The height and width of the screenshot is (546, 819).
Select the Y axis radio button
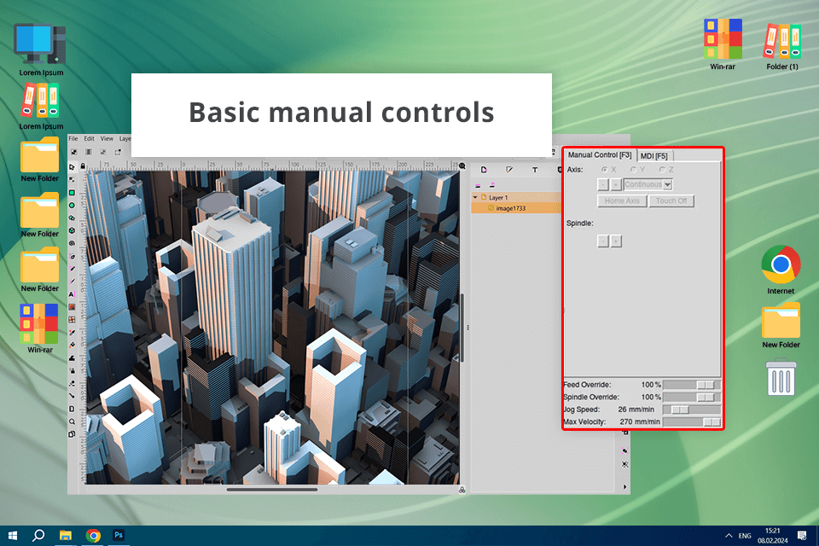633,170
